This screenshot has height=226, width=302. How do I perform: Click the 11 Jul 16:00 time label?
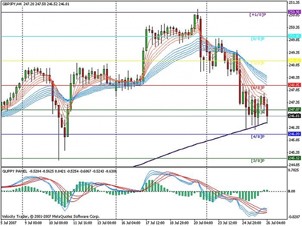(83, 223)
